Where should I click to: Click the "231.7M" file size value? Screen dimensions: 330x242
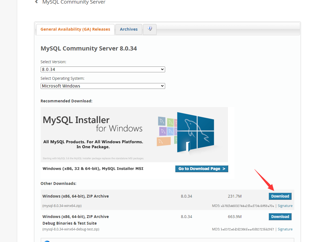tap(235, 196)
